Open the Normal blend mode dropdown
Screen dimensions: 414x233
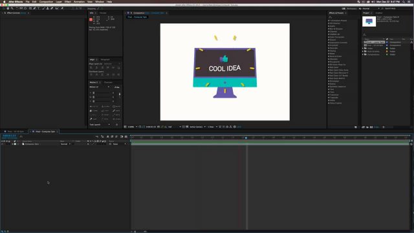tap(65, 144)
